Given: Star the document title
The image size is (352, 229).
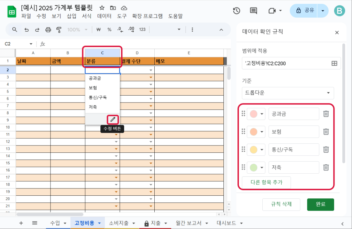Looking at the screenshot, I should coord(102,8).
